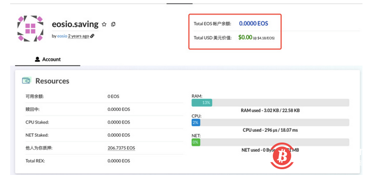
Task: Click the 可用余额 row label
Action: (35, 96)
